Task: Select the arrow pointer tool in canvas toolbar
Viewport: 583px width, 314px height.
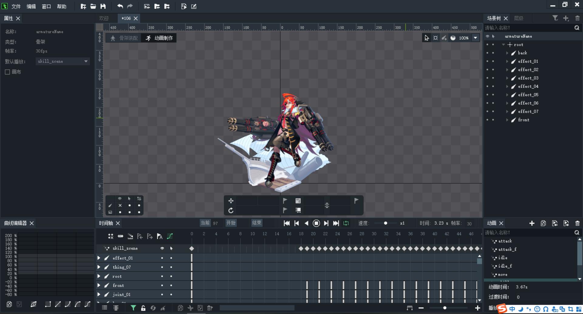Action: 427,38
